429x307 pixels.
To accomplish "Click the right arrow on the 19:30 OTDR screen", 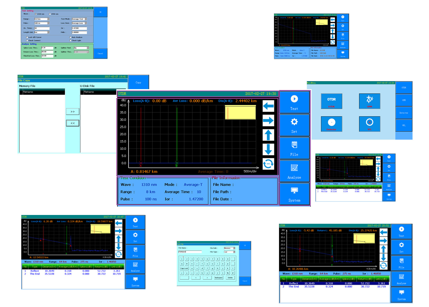I will click(x=268, y=121).
